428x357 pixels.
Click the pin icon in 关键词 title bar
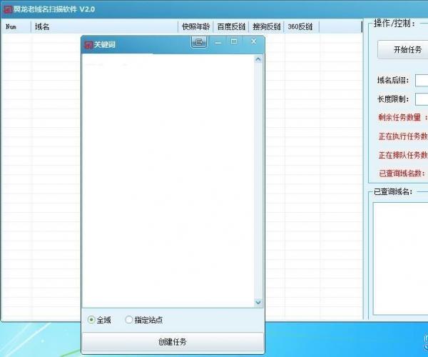pos(199,42)
